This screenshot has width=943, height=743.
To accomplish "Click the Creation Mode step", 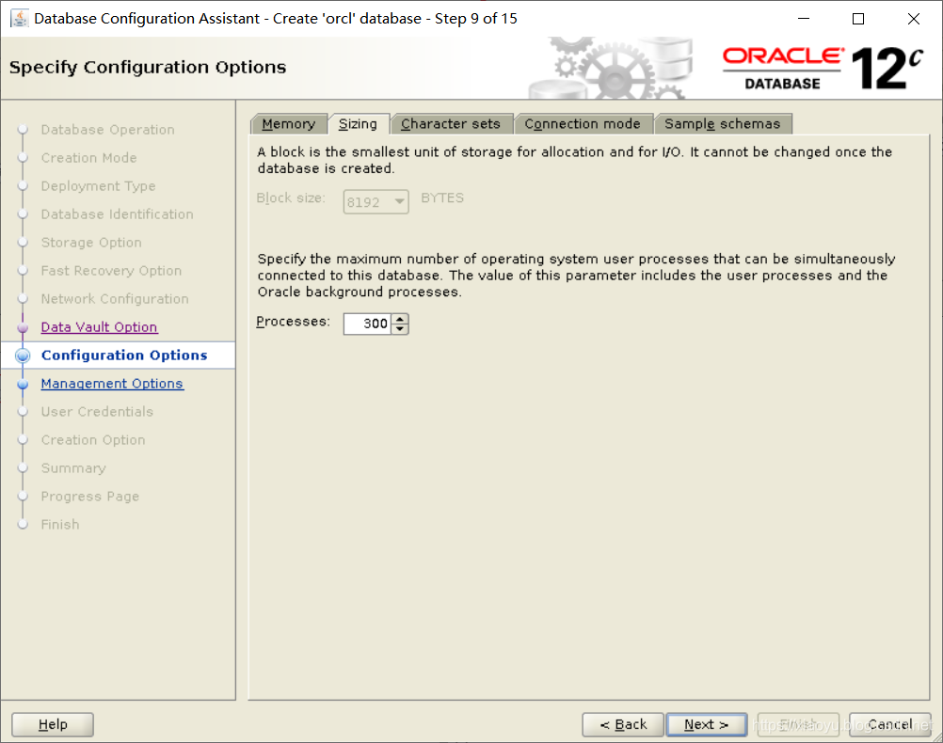I will click(89, 158).
